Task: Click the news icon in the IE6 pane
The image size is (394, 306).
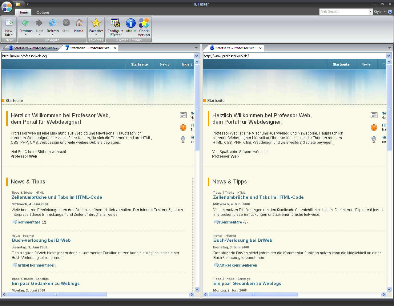Action: [x=374, y=115]
